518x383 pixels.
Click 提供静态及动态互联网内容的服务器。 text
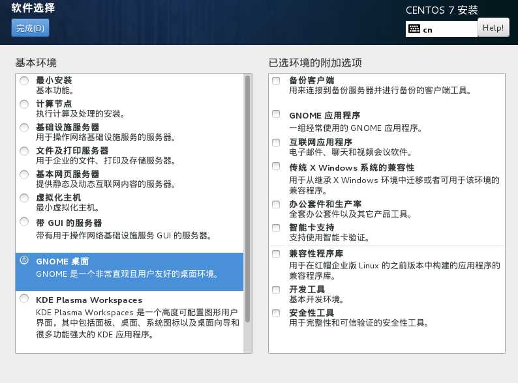106,184
